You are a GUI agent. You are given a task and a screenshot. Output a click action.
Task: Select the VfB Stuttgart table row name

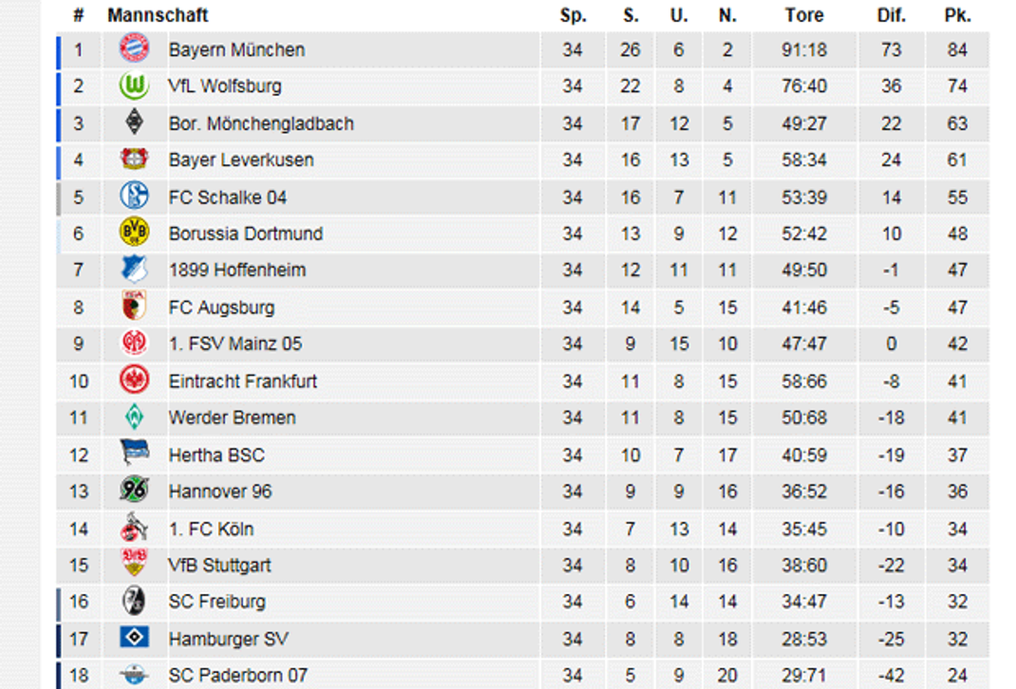pos(219,565)
